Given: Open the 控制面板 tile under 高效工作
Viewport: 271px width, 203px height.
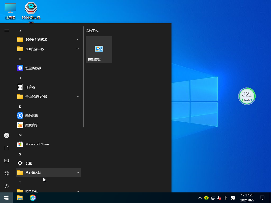Looking at the screenshot, I should point(99,49).
